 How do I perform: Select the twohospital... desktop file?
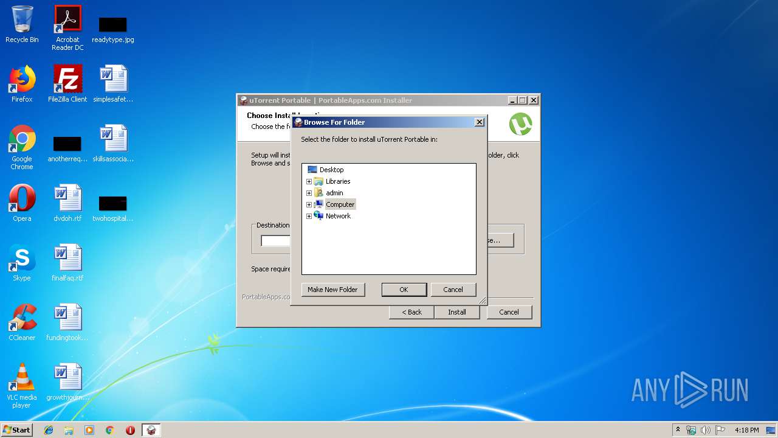pyautogui.click(x=113, y=209)
